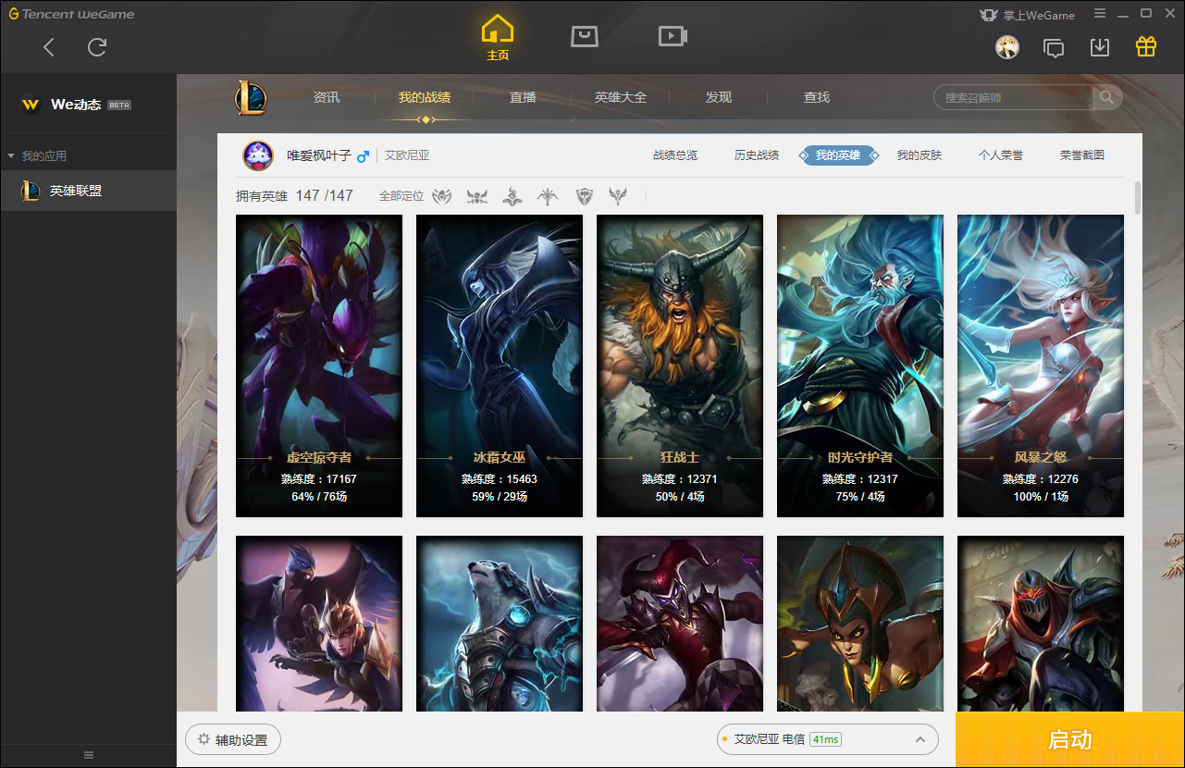Open 辅助设置 helper settings
1185x768 pixels.
click(233, 740)
